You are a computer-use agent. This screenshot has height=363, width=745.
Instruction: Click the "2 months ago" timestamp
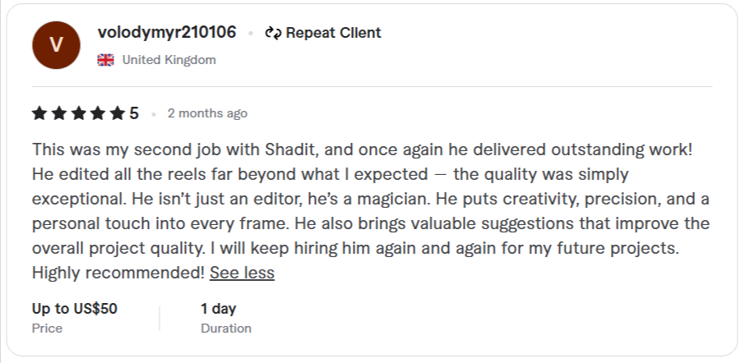click(x=207, y=113)
